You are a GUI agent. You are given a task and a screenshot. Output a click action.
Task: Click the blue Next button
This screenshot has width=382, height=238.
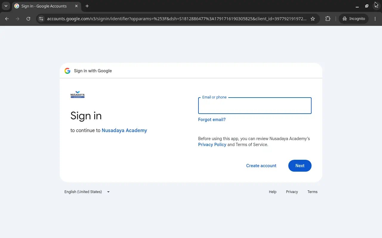click(x=300, y=166)
